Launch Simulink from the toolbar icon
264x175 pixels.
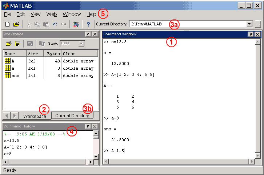pos(76,24)
